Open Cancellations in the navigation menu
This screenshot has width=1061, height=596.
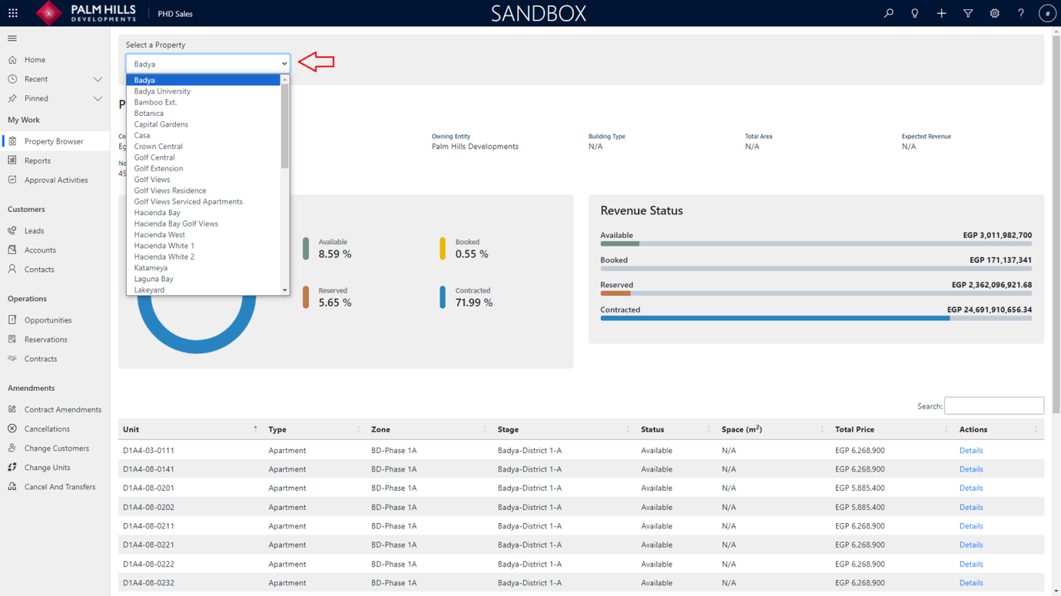pyautogui.click(x=47, y=429)
